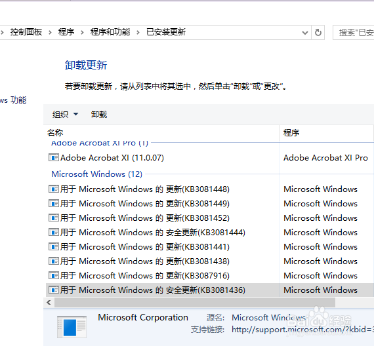The image size is (374, 346).
Task: Select security update KB3081436 row
Action: (x=210, y=290)
